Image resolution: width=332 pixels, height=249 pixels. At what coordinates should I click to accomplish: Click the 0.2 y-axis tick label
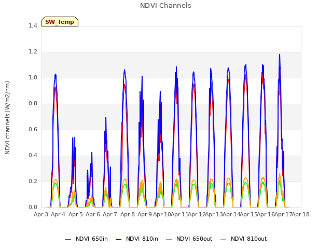pyautogui.click(x=33, y=181)
